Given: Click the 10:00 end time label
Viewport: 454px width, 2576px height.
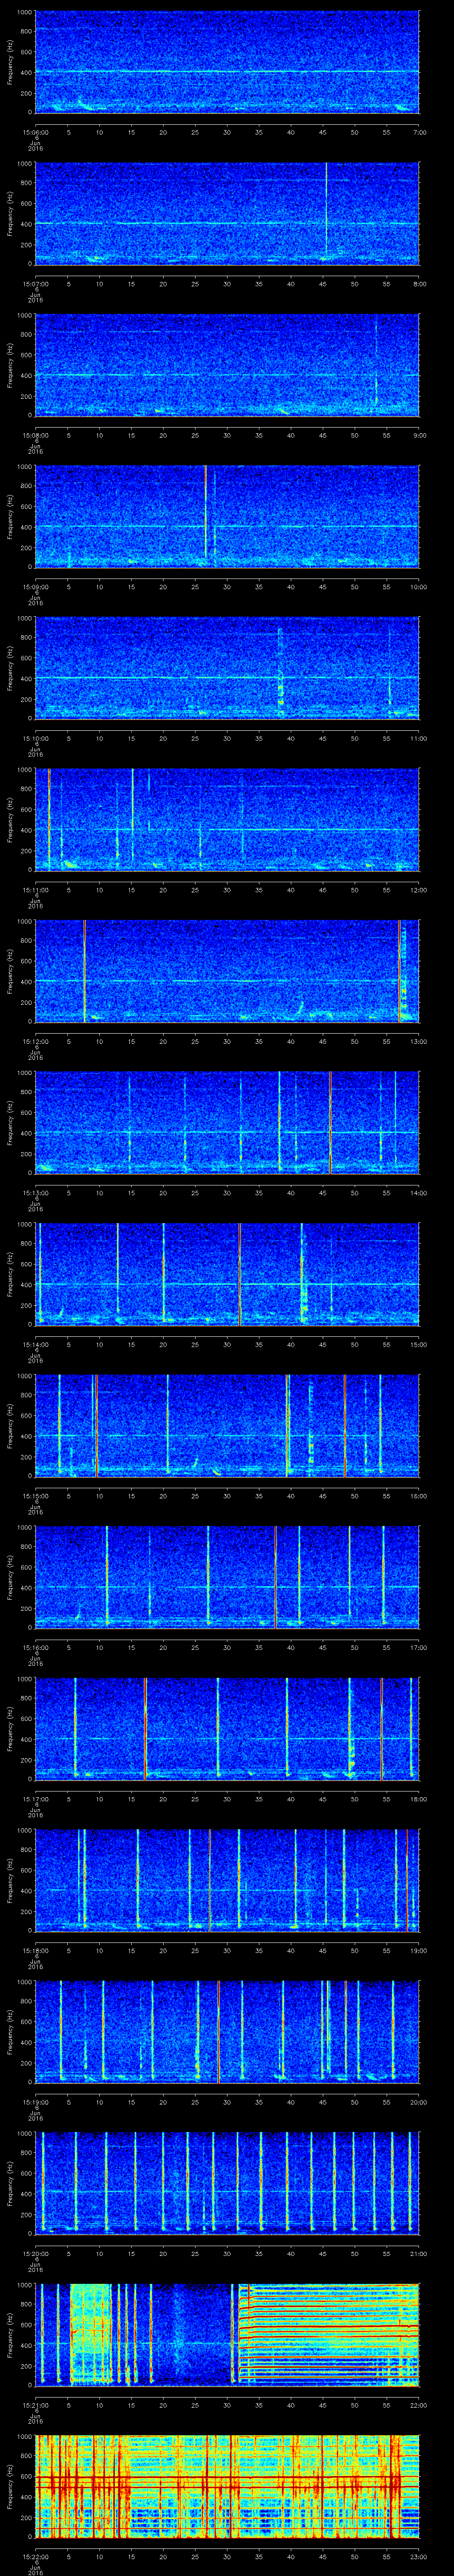Looking at the screenshot, I should [418, 587].
